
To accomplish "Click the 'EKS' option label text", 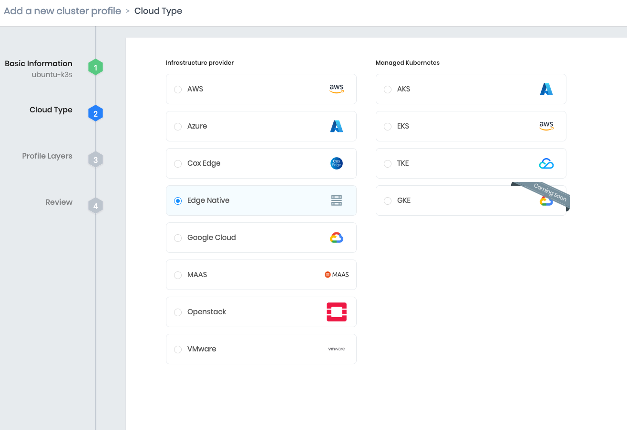I will [x=403, y=126].
